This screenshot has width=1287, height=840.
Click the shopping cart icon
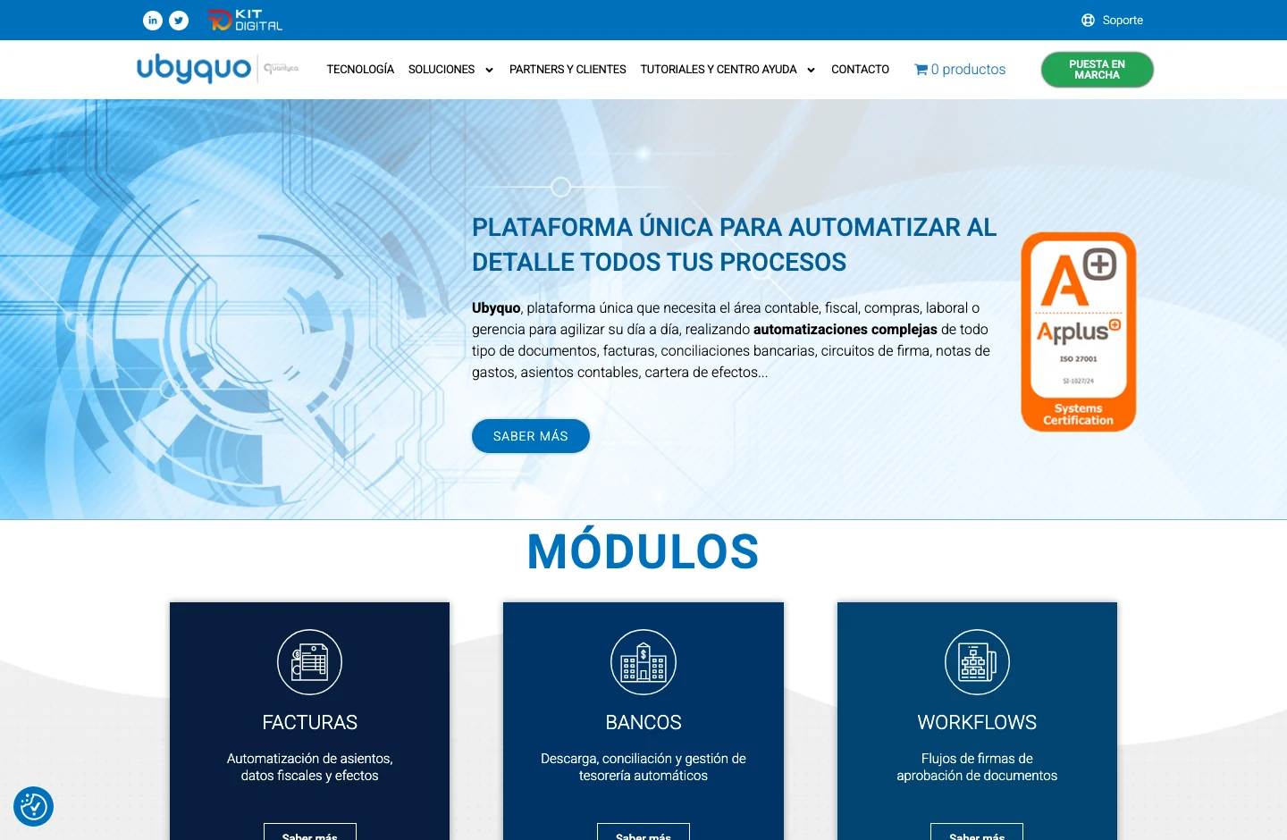(921, 69)
